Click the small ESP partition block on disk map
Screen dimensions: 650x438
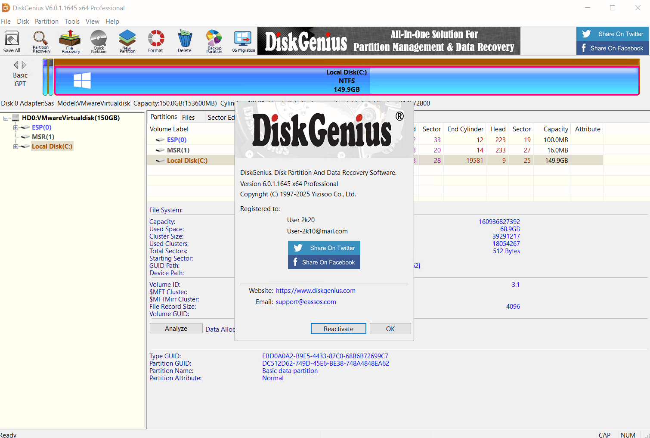click(45, 77)
